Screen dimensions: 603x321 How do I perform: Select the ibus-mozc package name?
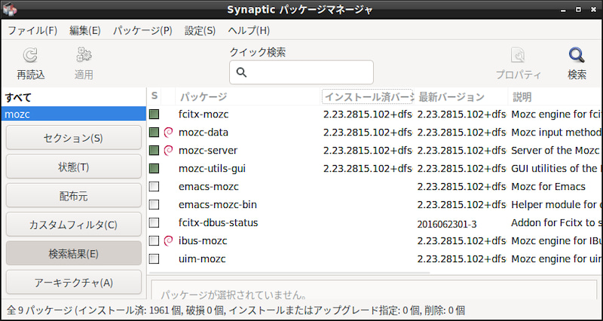coord(203,241)
